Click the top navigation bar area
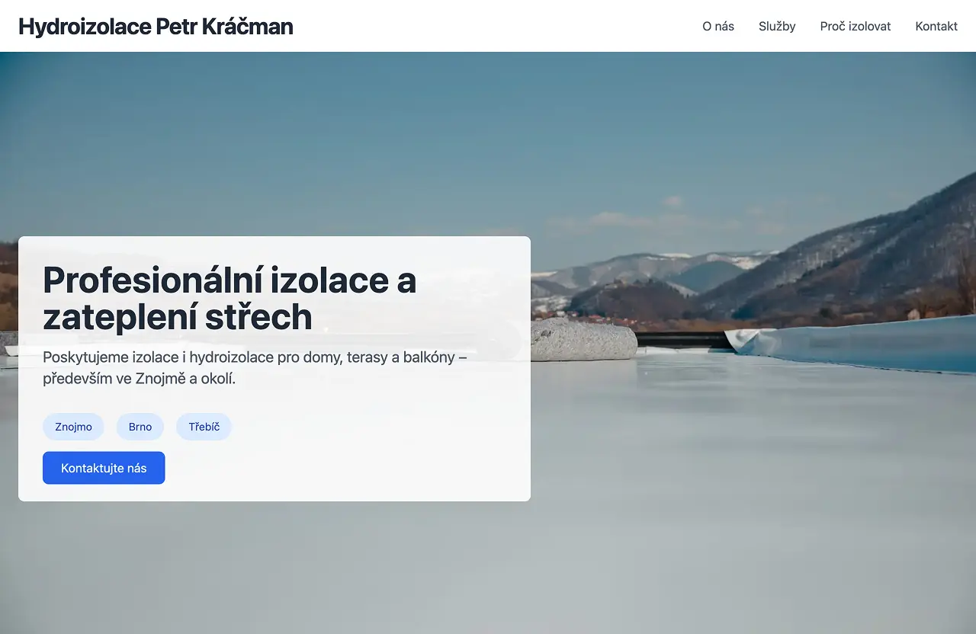The height and width of the screenshot is (634, 976). (x=488, y=26)
